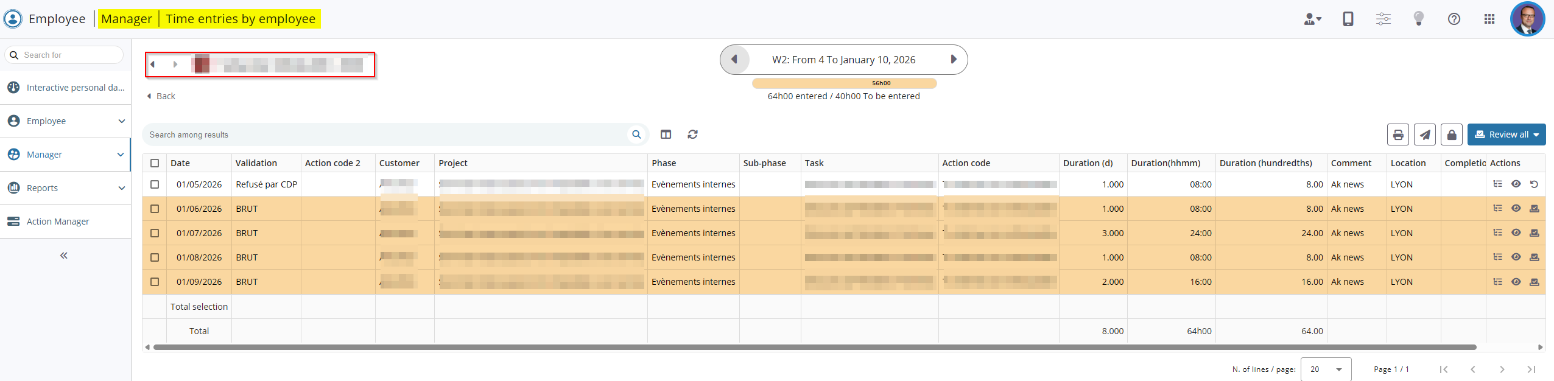Expand the Reports sidebar menu
Viewport: 1554px width, 381px height.
(65, 188)
